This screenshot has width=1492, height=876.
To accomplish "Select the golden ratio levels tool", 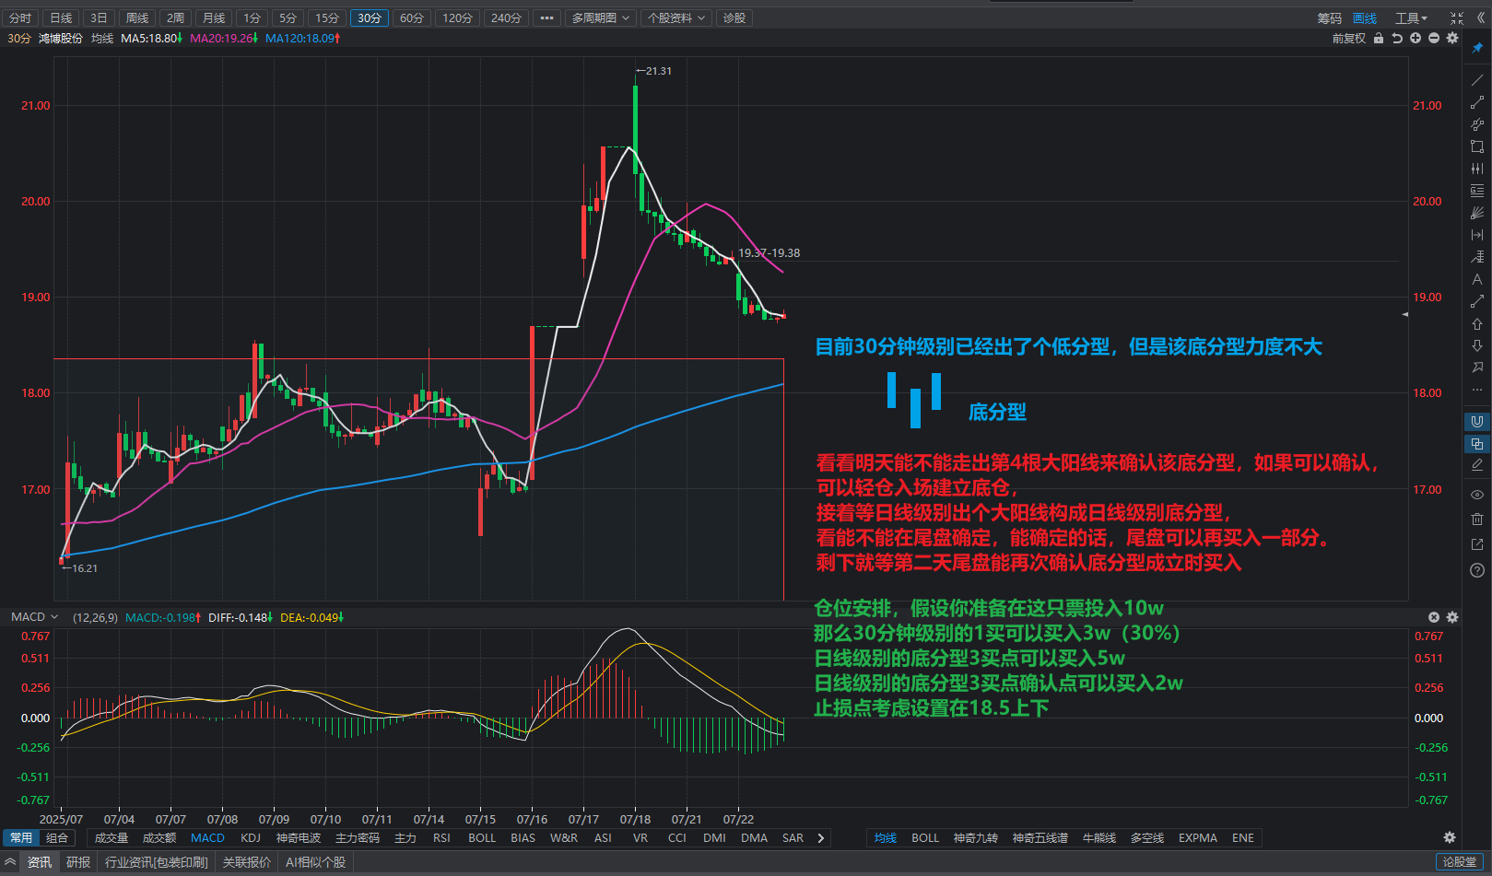I will click(x=1477, y=191).
